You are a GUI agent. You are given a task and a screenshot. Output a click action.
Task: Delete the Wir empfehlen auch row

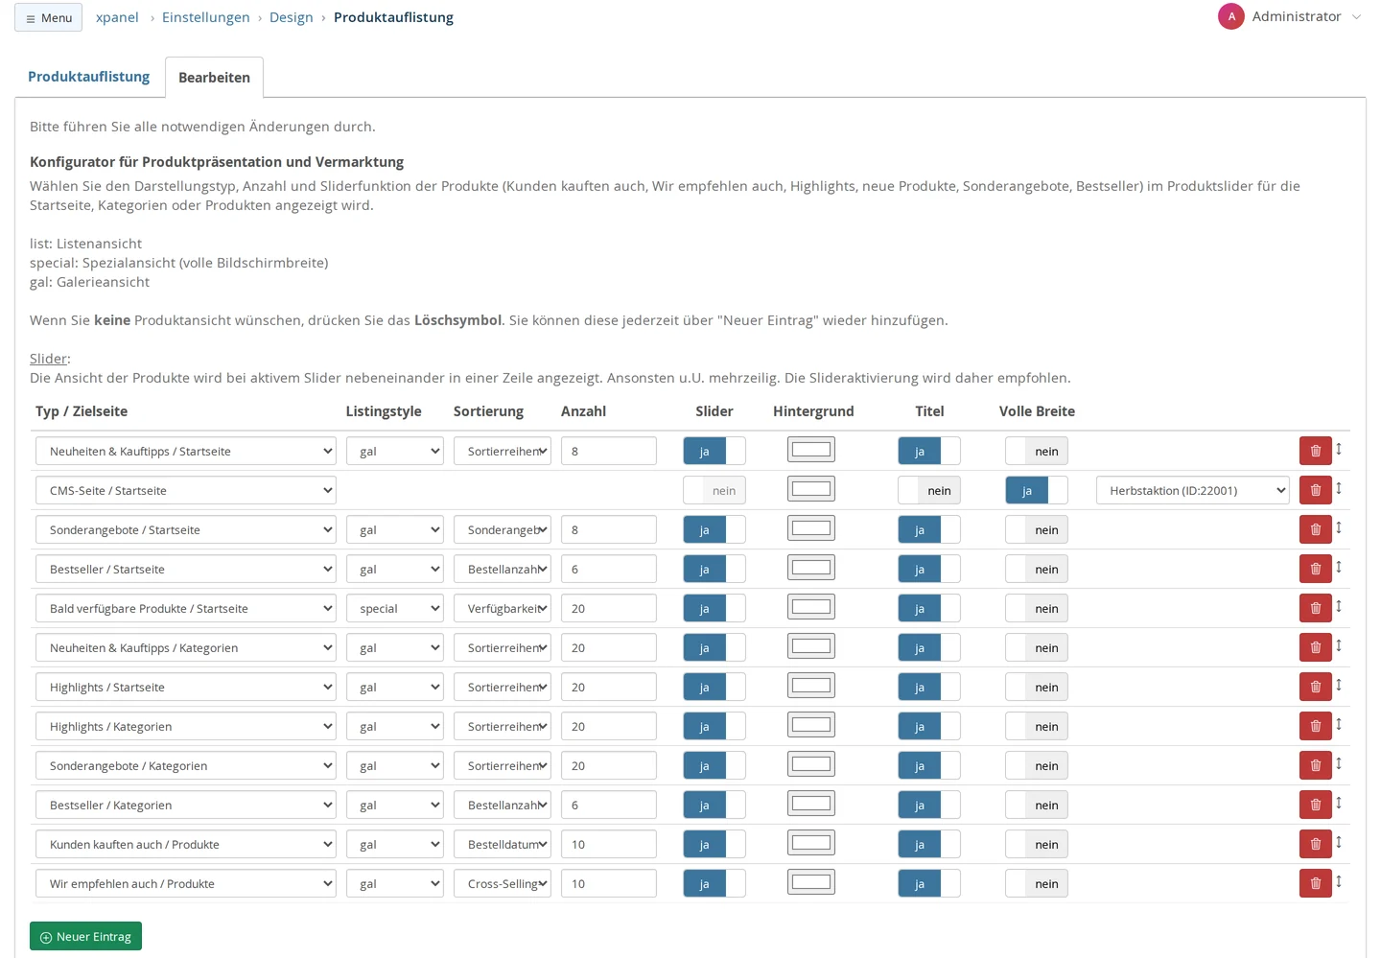click(x=1315, y=883)
